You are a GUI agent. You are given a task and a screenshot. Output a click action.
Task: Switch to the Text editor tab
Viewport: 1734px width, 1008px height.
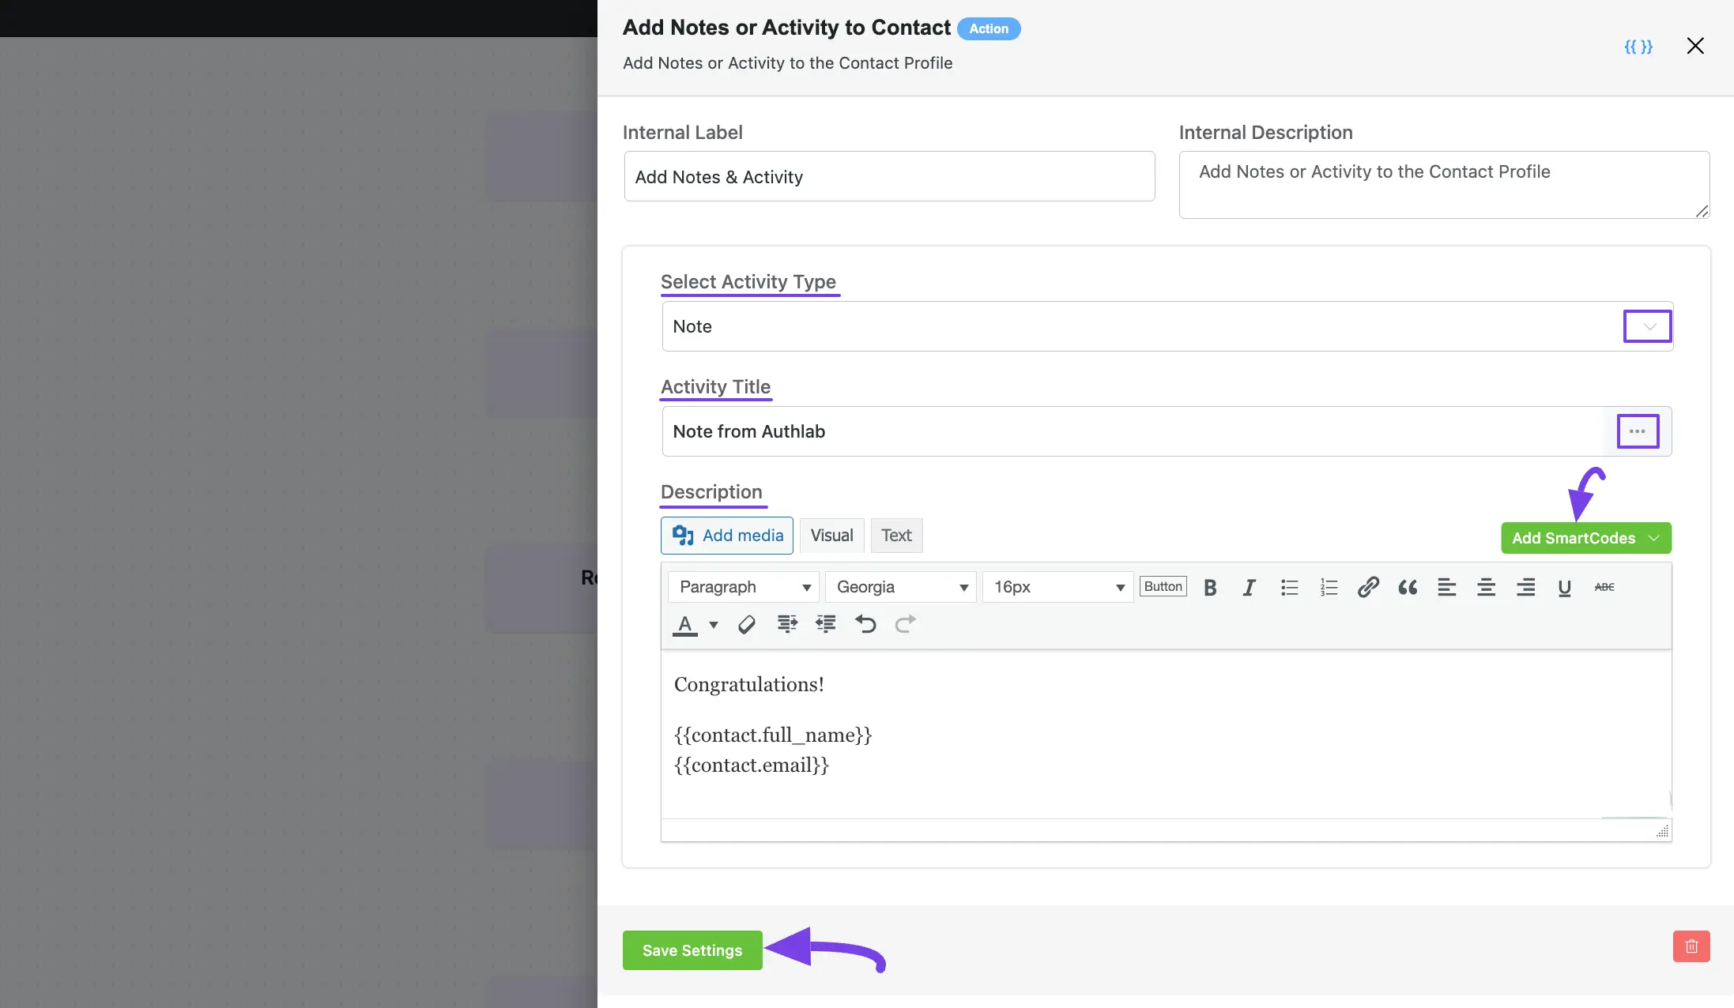[895, 535]
